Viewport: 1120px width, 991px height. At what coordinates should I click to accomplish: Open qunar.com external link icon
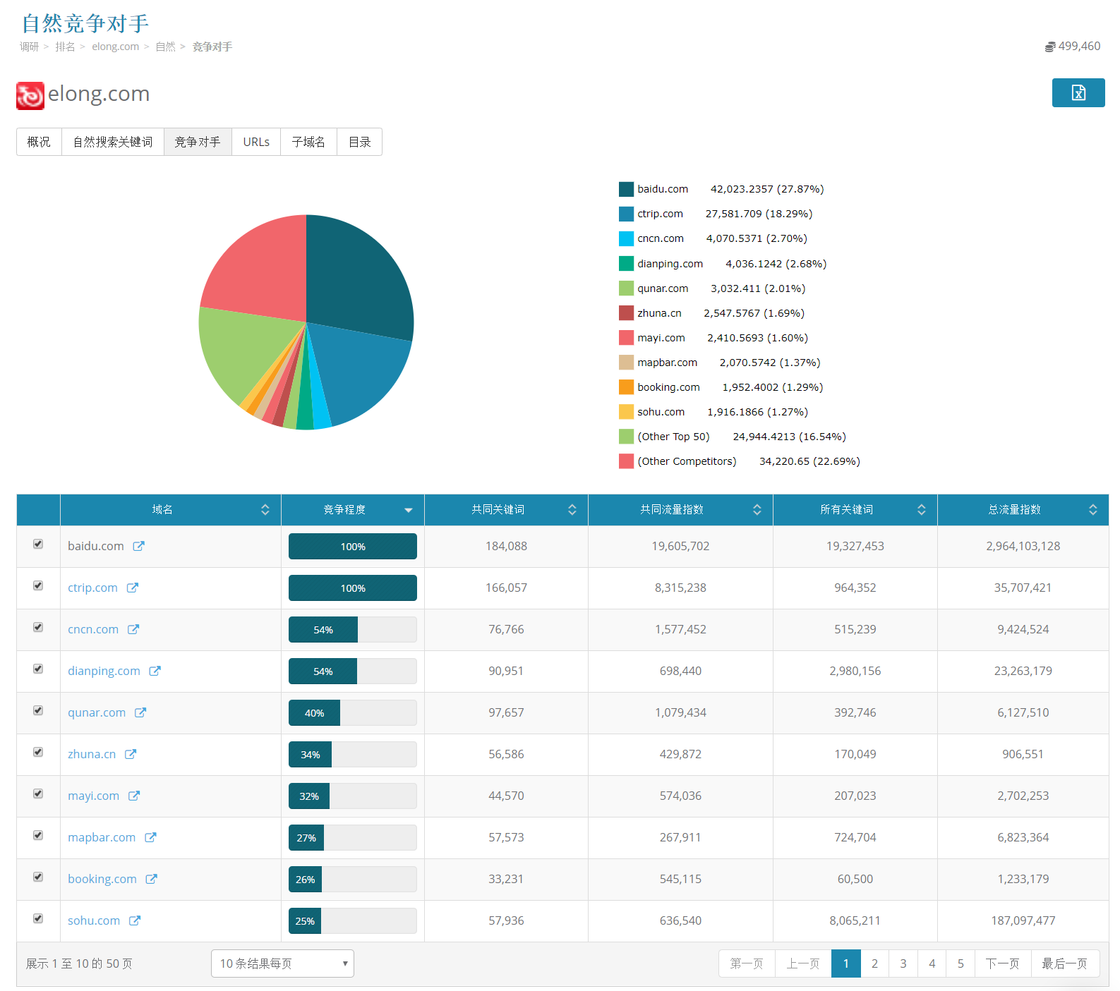coord(140,712)
